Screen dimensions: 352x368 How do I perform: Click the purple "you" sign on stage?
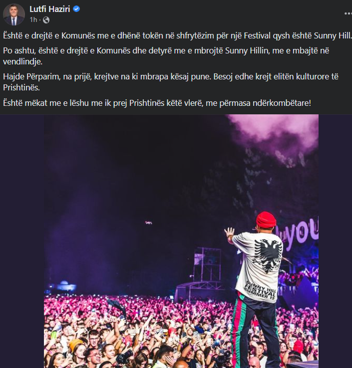(301, 231)
